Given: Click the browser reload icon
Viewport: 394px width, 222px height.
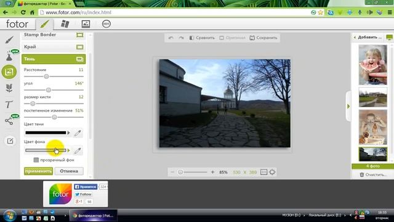Looking at the screenshot, I should click(x=23, y=12).
